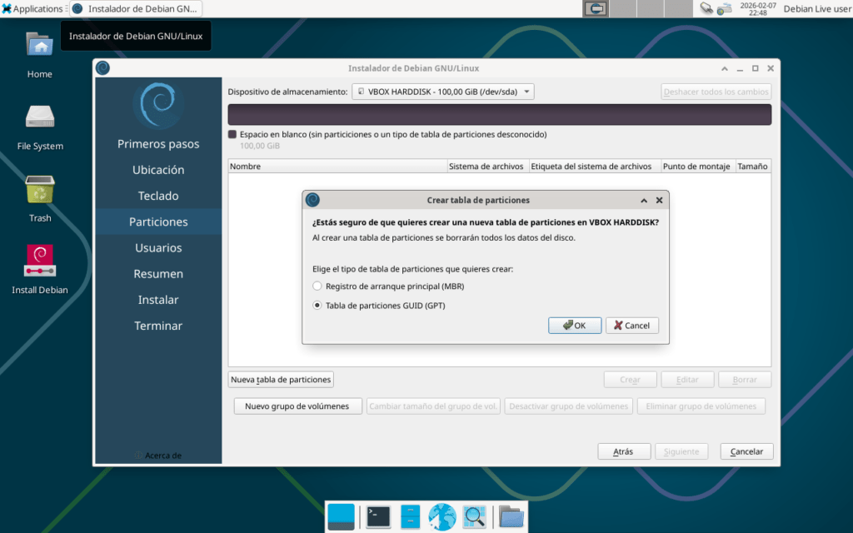Roll up the Crear tabla de particiones dialog
This screenshot has height=533, width=853.
pyautogui.click(x=644, y=201)
